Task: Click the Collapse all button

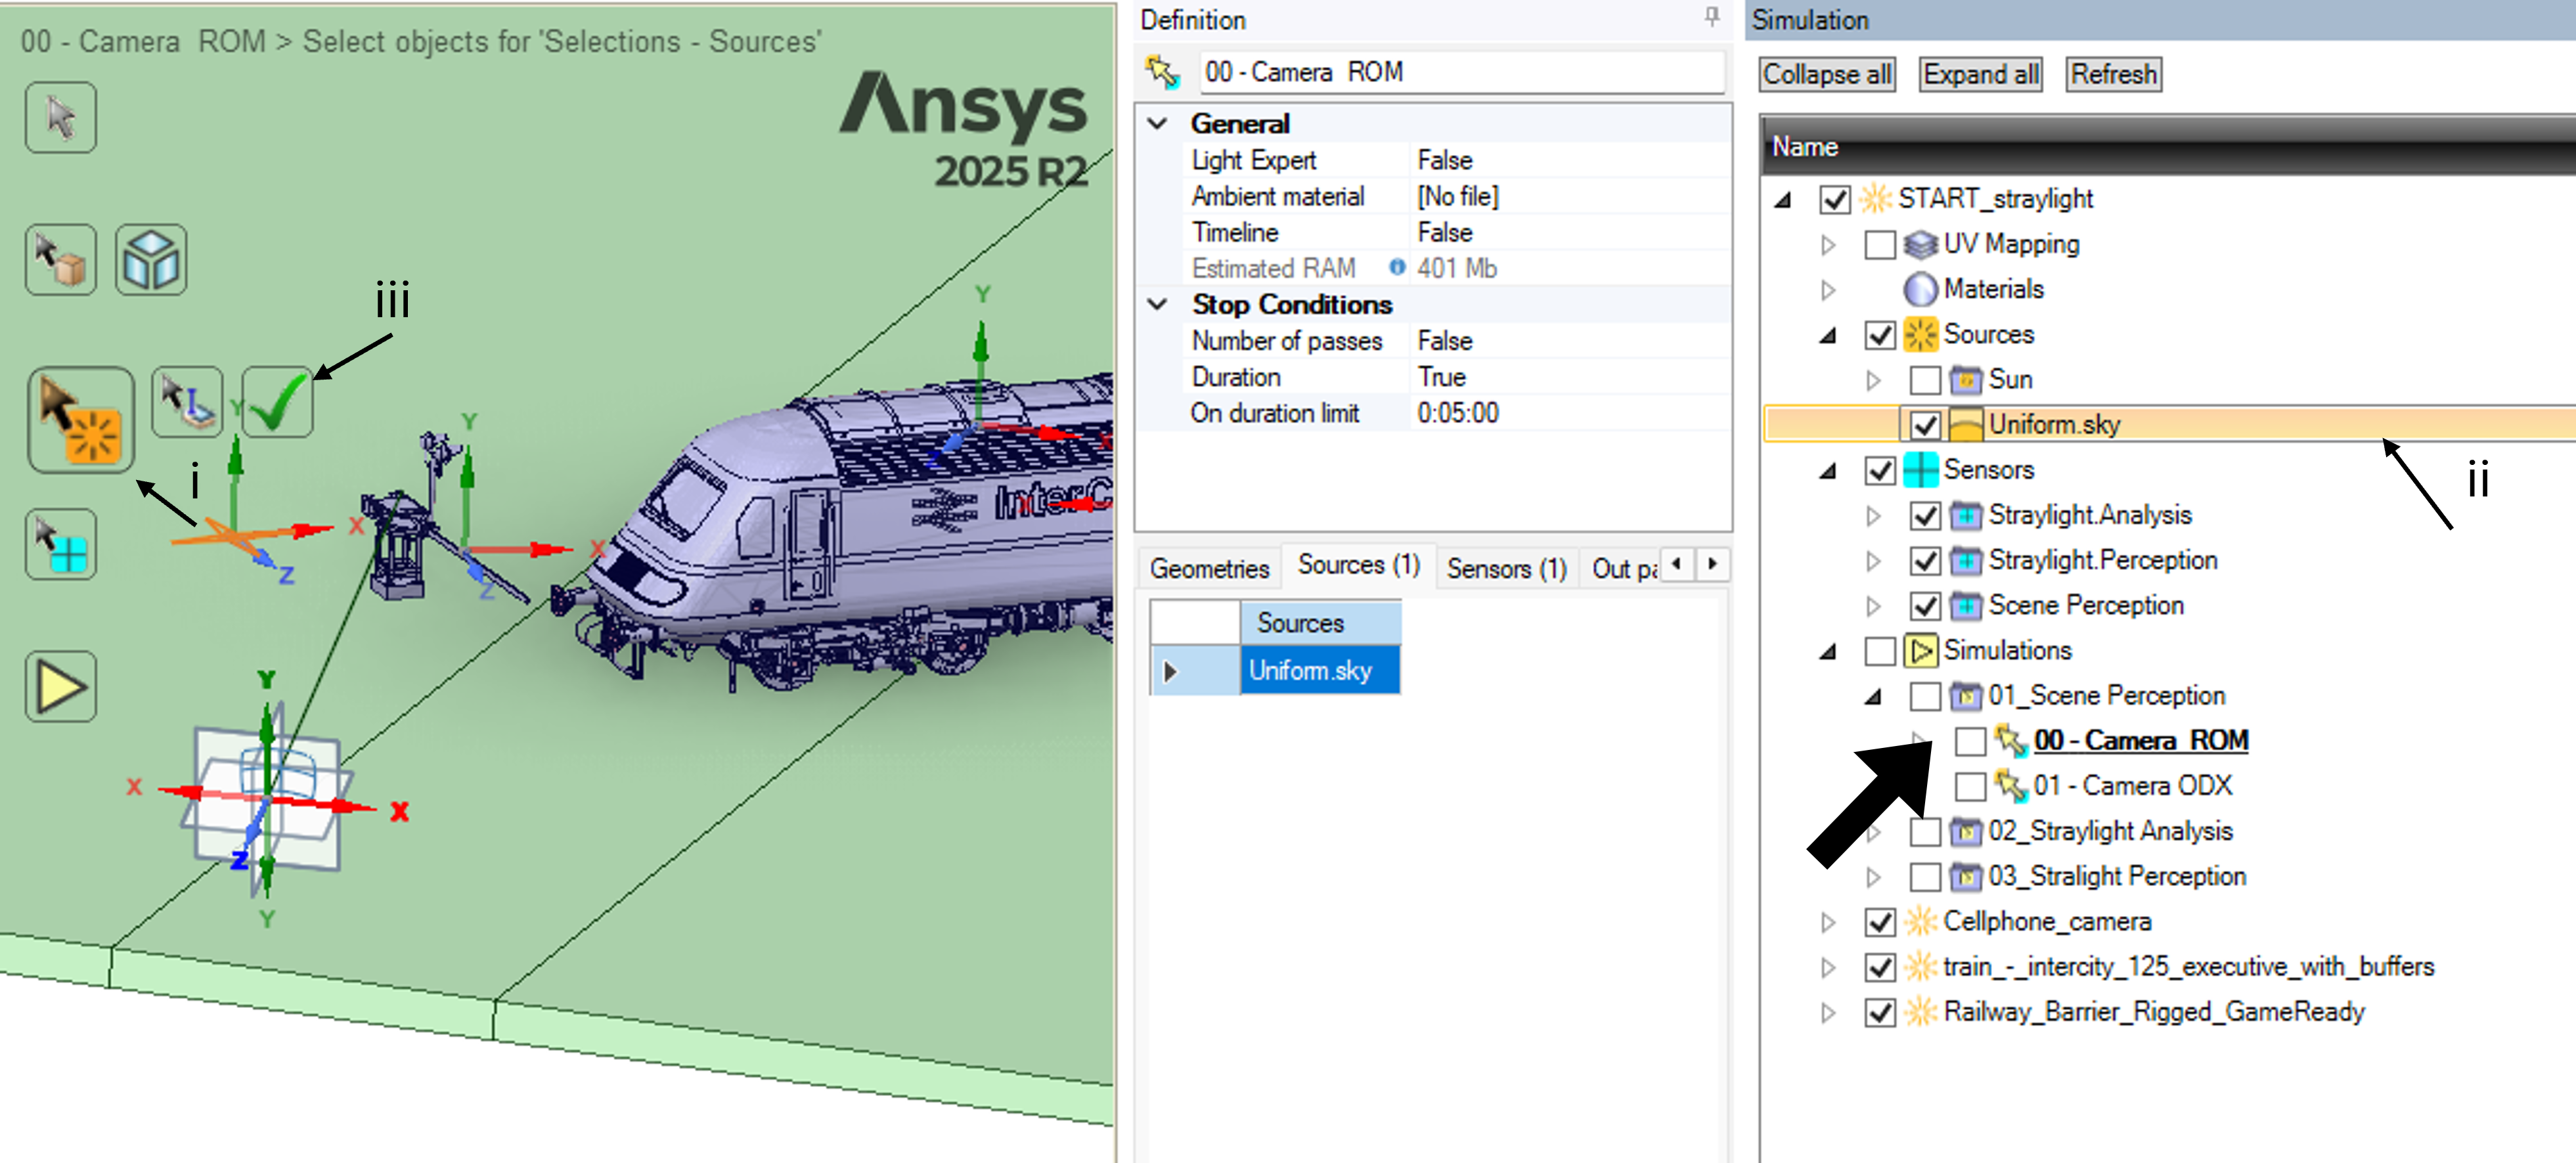Action: (1826, 74)
